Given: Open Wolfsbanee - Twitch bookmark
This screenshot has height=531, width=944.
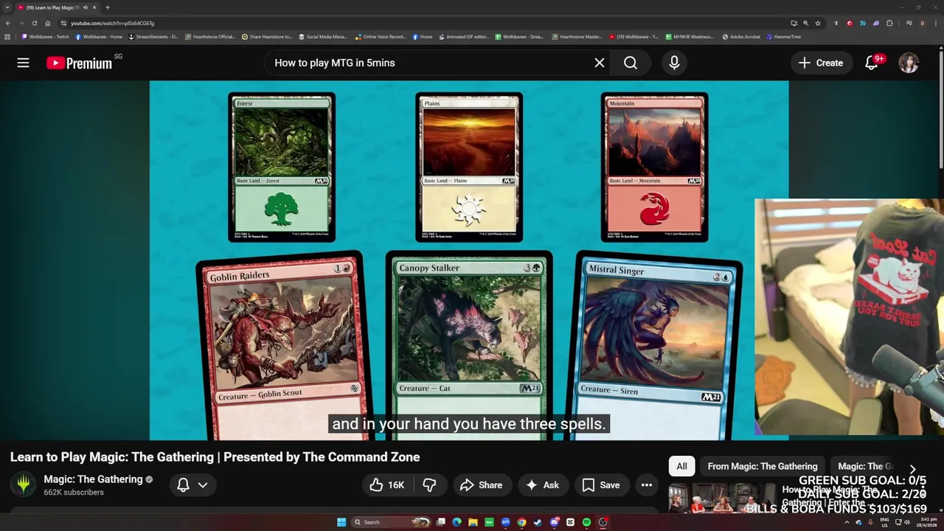Looking at the screenshot, I should point(46,36).
